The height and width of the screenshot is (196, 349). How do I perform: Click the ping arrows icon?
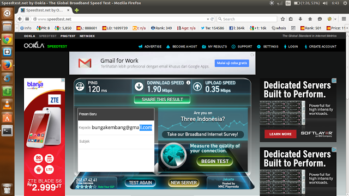coord(80,87)
